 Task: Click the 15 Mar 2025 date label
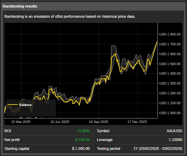(x=21, y=122)
